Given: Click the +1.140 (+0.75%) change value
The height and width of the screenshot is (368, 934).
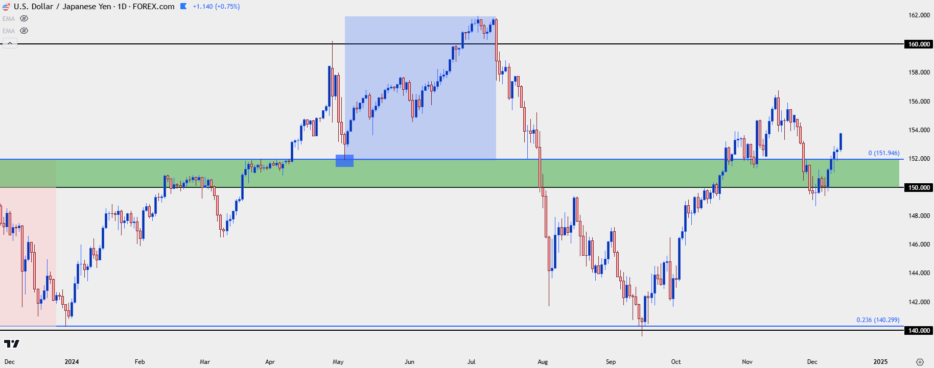Looking at the screenshot, I should [216, 7].
